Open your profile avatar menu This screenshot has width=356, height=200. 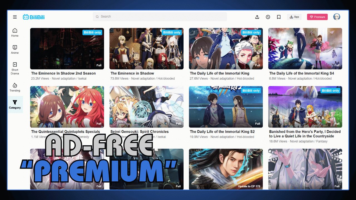click(337, 17)
